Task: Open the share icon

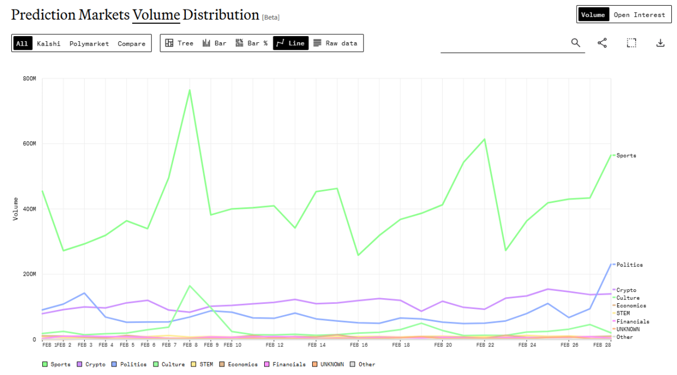Action: pos(602,42)
